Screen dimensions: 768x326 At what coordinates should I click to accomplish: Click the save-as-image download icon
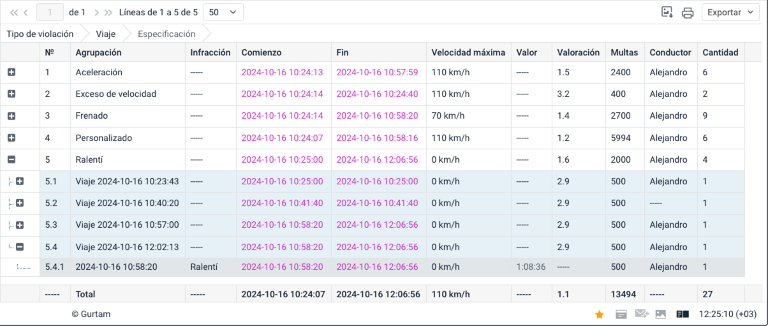click(x=667, y=12)
